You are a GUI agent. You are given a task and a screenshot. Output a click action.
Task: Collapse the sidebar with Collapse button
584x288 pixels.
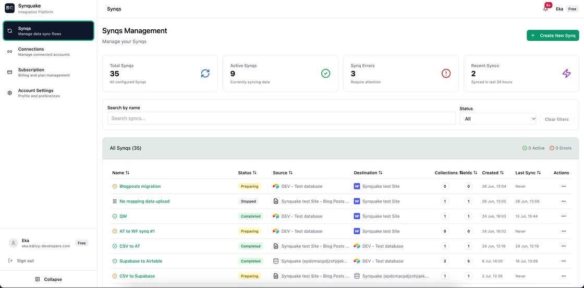[x=48, y=279]
